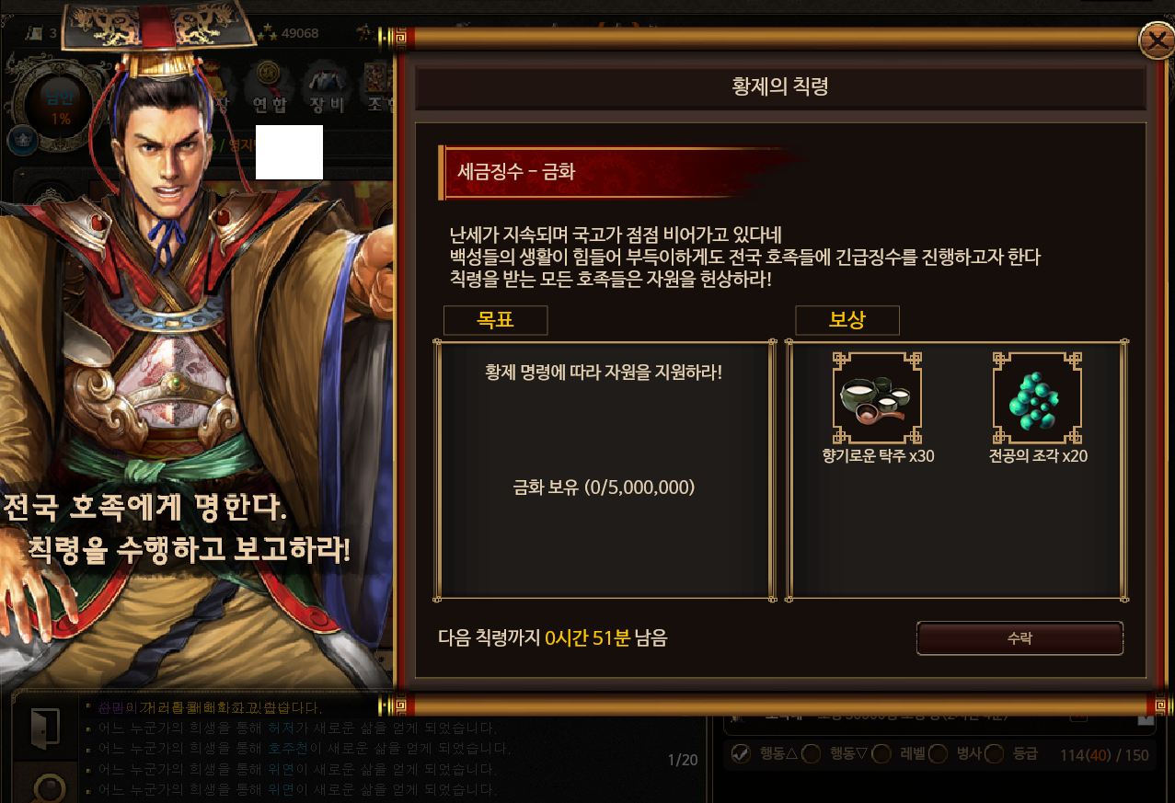Open the 허저 name link in chat

(281, 728)
